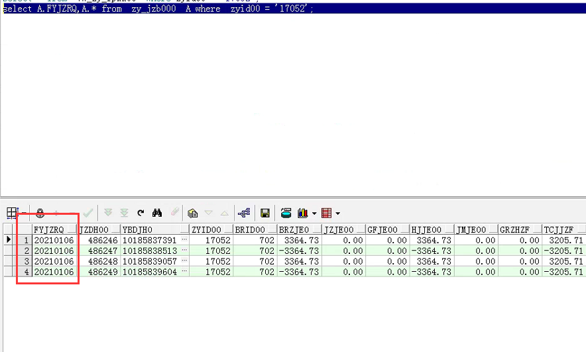
Task: Select BRZJE0 3364.73 in row 3
Action: click(300, 261)
